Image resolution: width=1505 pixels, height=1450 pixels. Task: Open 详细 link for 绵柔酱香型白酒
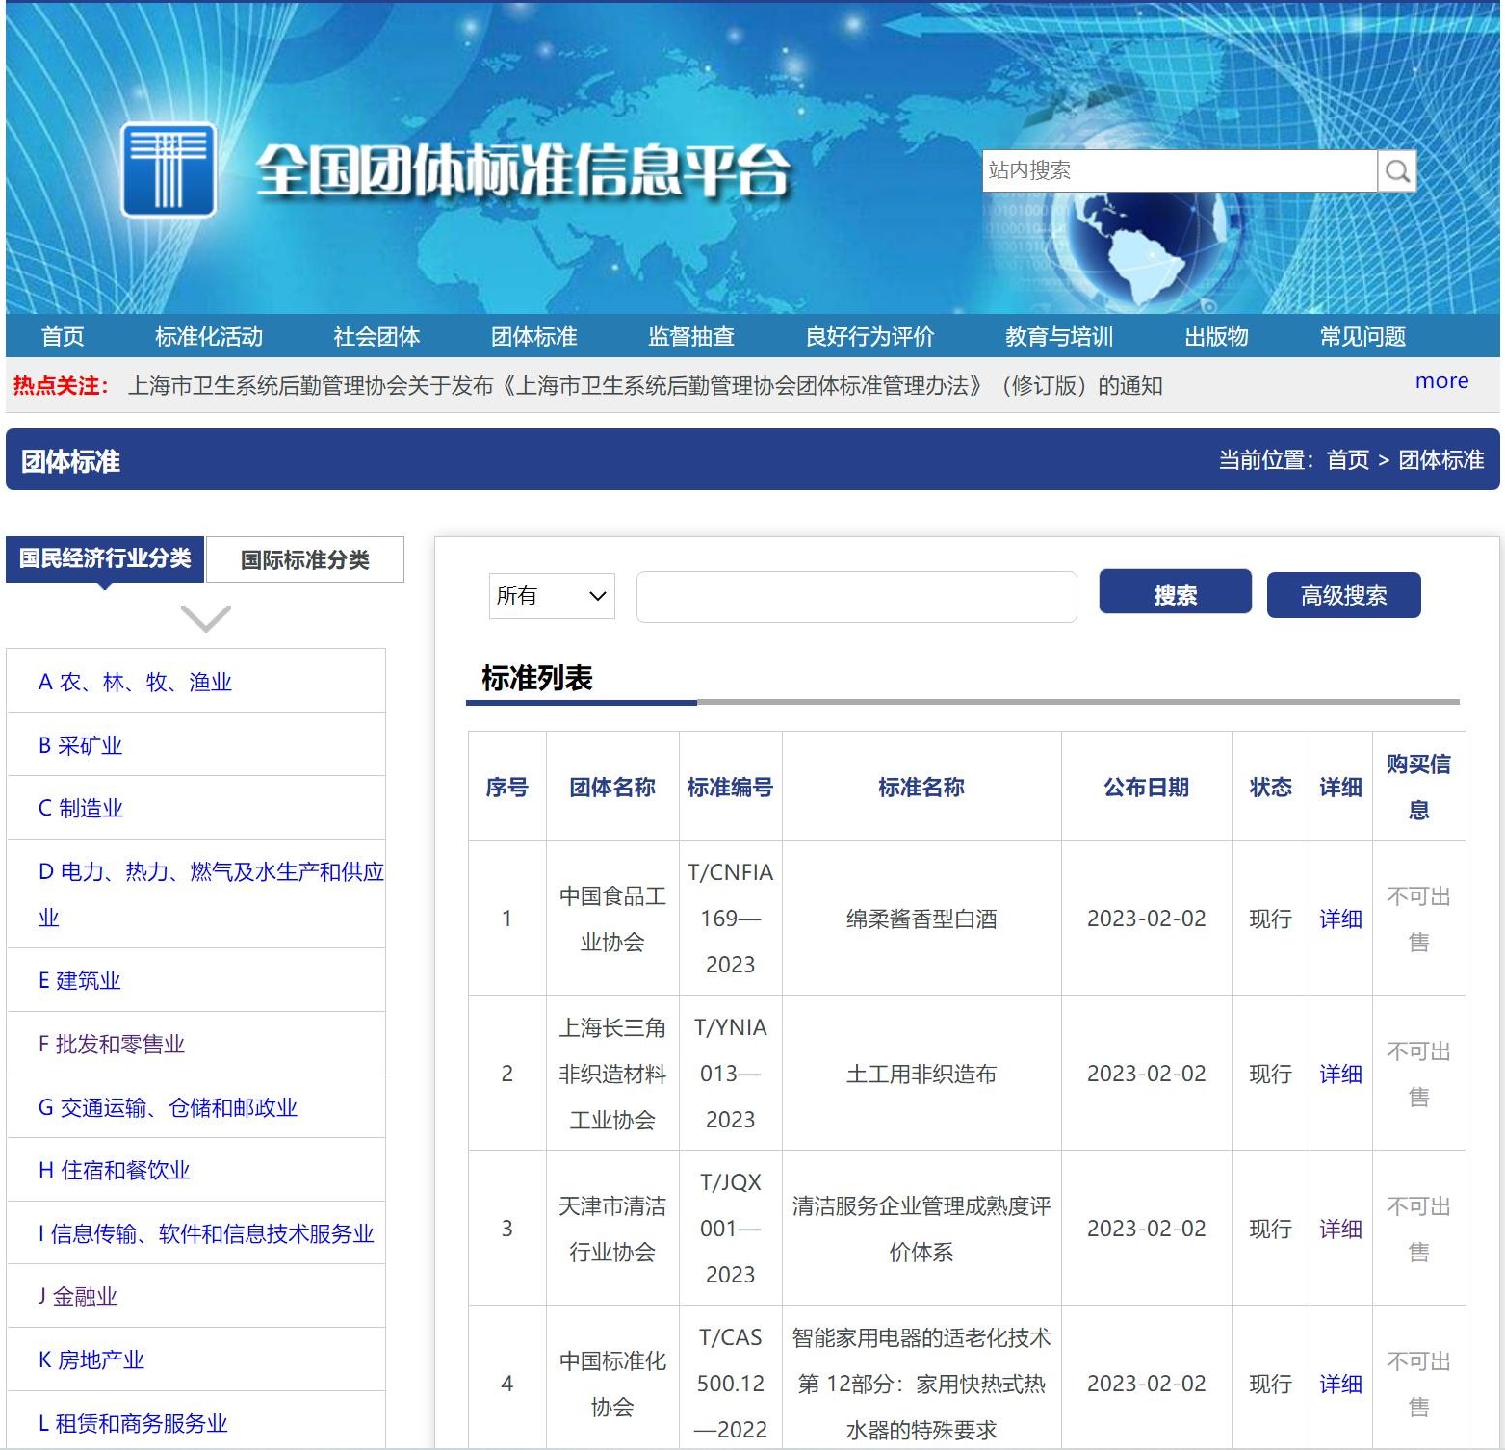pos(1340,919)
